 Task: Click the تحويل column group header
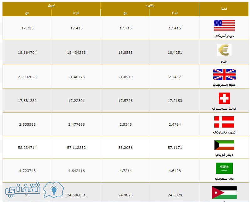tap(52, 5)
